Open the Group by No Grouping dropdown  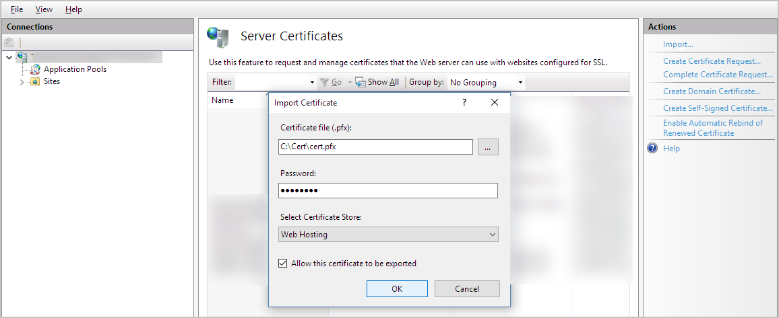486,83
